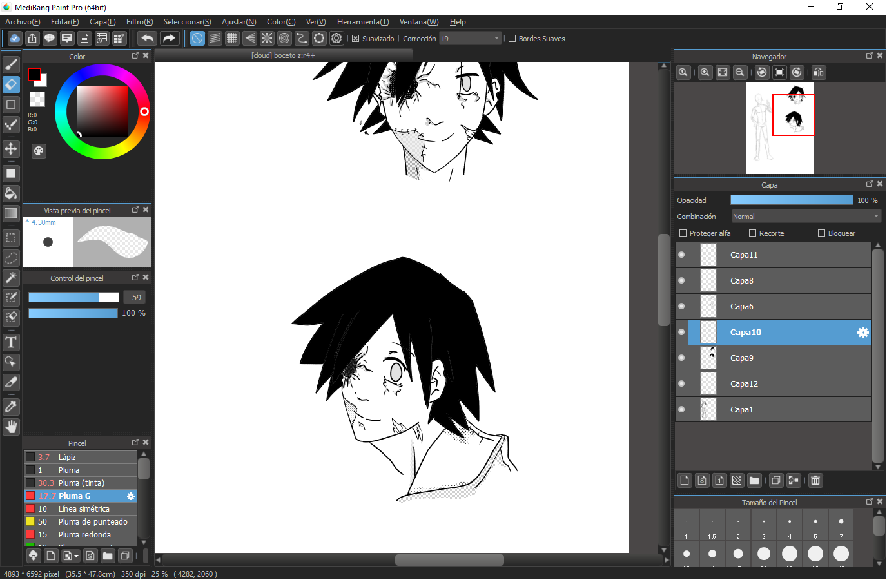Enable the concentric circle snap guide

click(284, 39)
